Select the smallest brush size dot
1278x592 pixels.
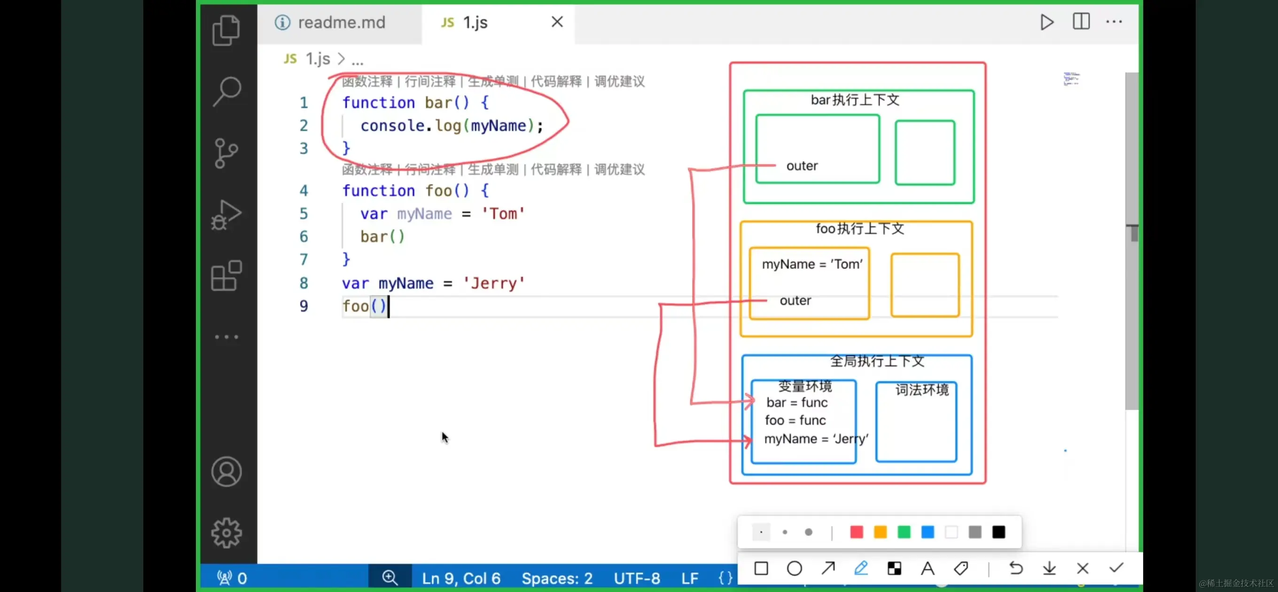tap(761, 532)
